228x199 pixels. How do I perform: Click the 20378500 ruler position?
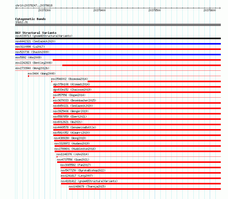pos(154,10)
